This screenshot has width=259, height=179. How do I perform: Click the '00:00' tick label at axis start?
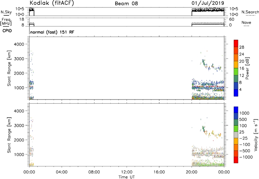tap(29, 172)
